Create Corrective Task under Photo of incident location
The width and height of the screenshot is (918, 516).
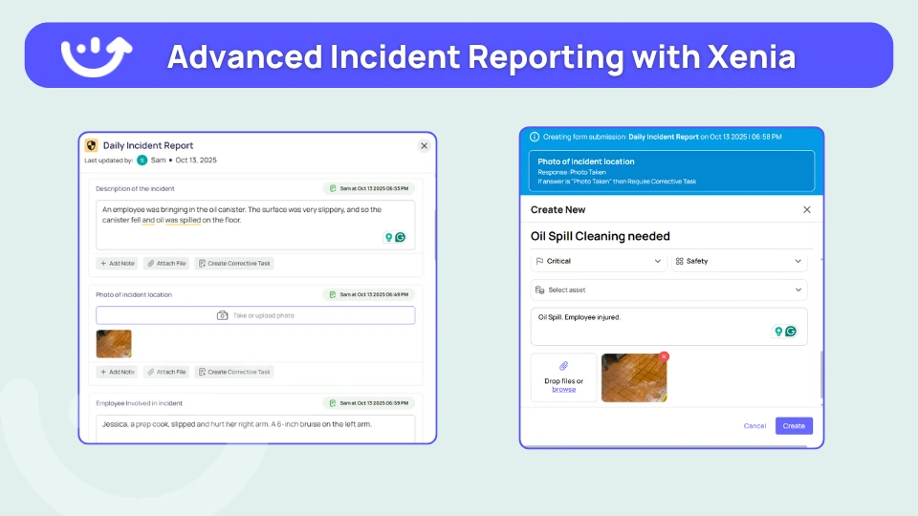point(235,372)
